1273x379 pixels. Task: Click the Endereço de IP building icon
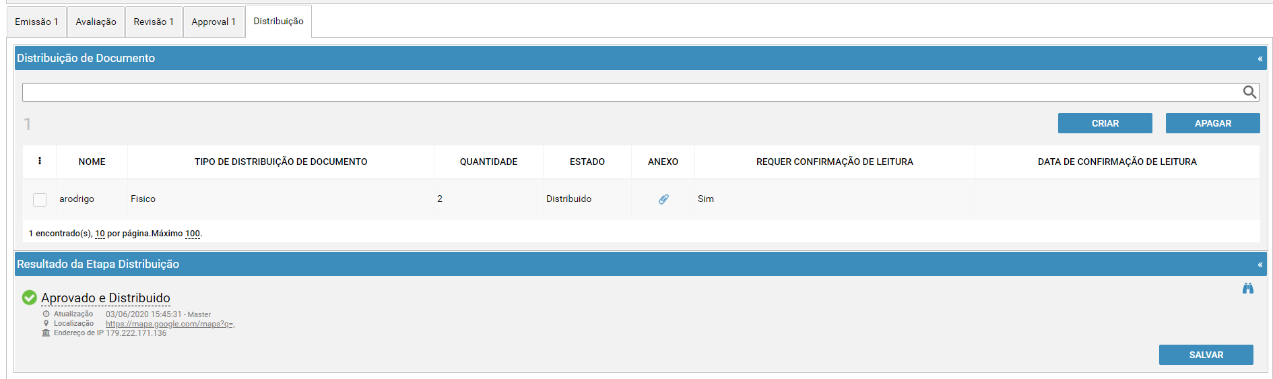[x=46, y=333]
